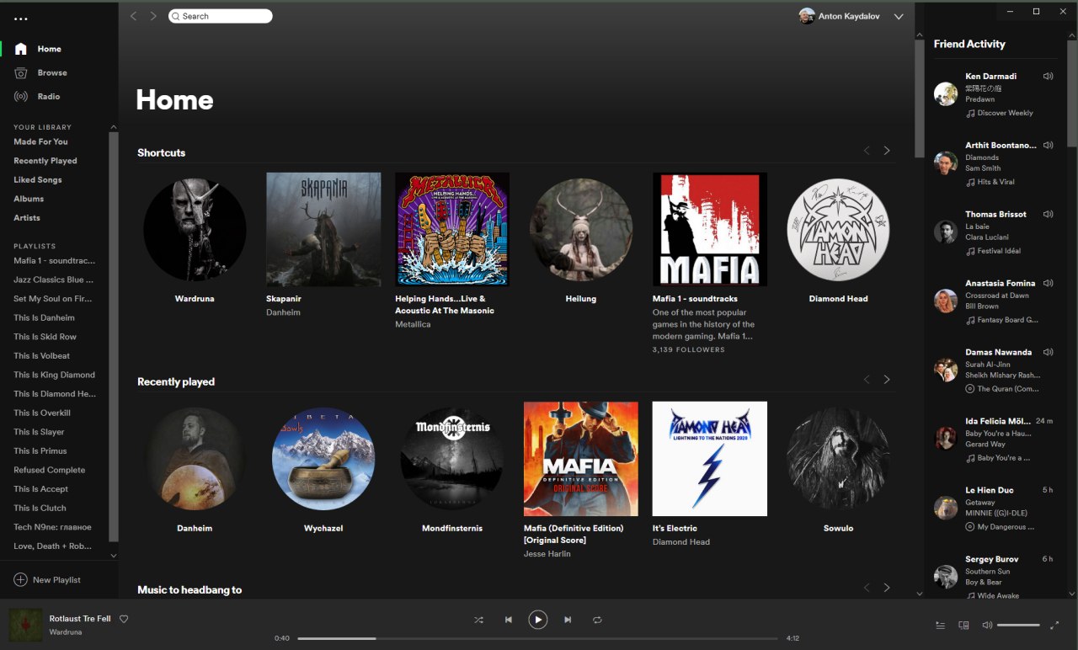
Task: Page Music to headbang to right
Action: tap(887, 588)
